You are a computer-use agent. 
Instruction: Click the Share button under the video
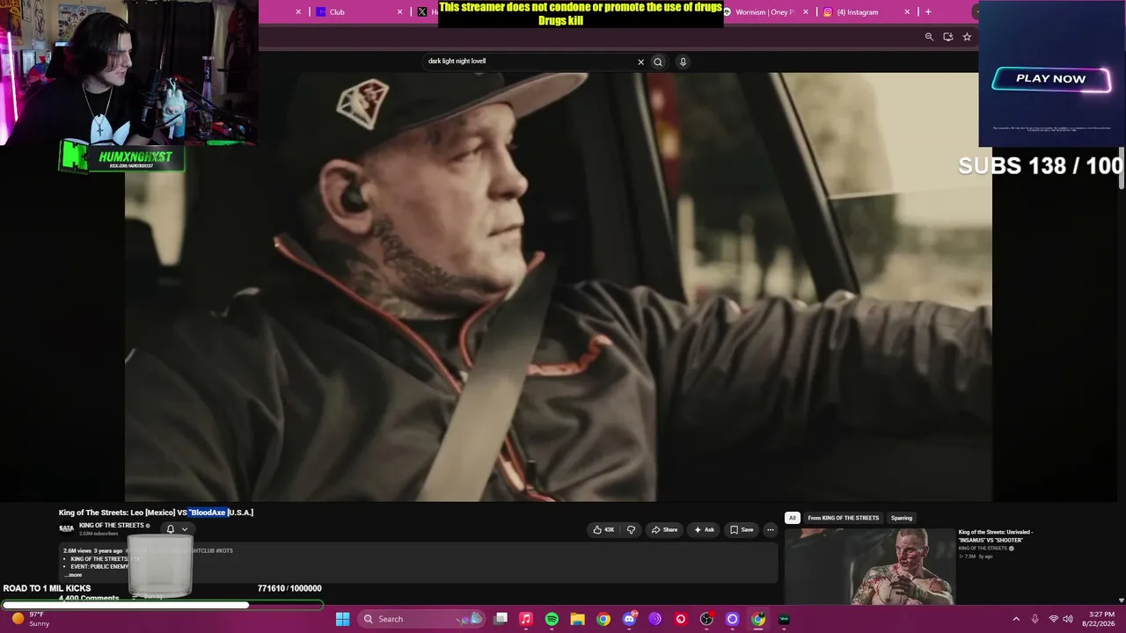click(664, 529)
